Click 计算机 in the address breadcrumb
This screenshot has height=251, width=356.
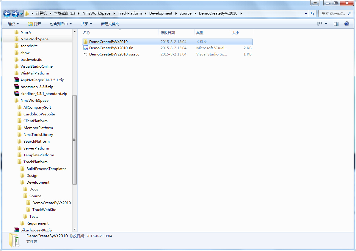[x=41, y=13]
